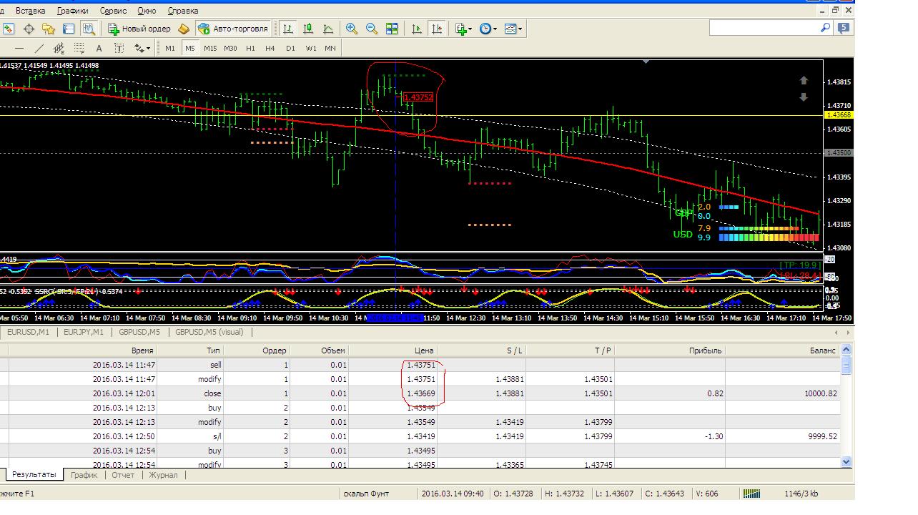Toggle chart shift from right edge
Viewport: 918px width, 515px height.
[437, 29]
